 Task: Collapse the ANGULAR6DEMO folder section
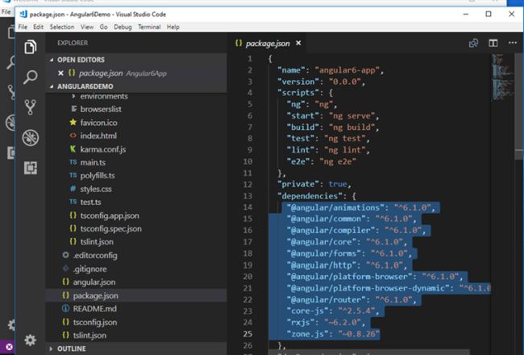pos(136,86)
